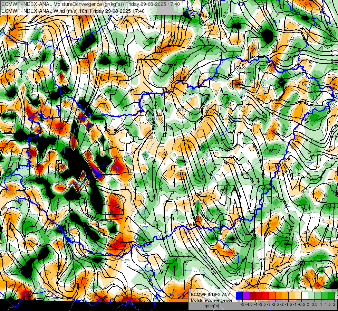Image resolution: width=338 pixels, height=311 pixels.
Task: Select the legend swatch between -4 and -3.5
Action: tap(259, 296)
